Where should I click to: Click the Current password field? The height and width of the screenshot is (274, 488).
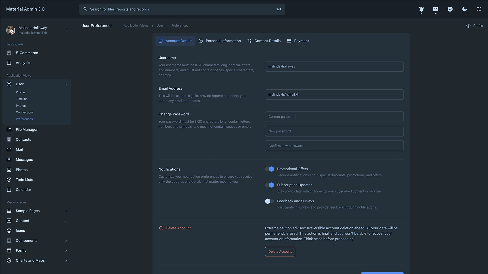tap(334, 117)
